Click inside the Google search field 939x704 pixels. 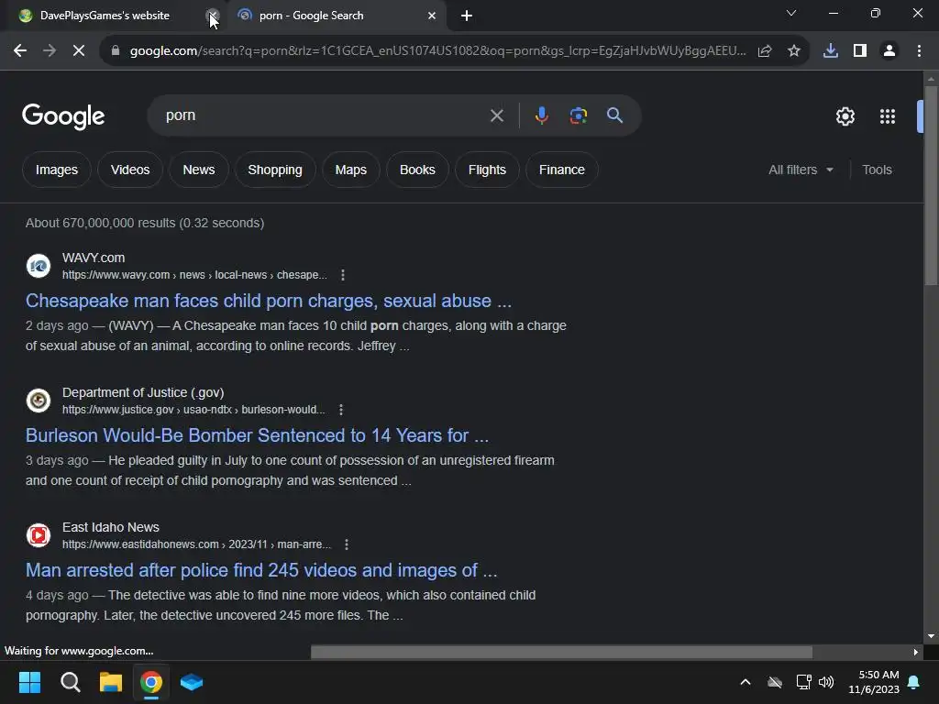pos(324,115)
